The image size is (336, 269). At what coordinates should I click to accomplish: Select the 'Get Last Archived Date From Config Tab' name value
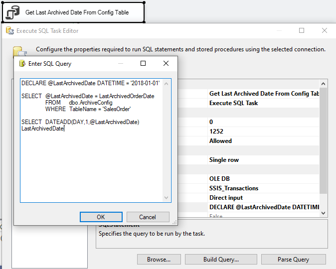[264, 94]
